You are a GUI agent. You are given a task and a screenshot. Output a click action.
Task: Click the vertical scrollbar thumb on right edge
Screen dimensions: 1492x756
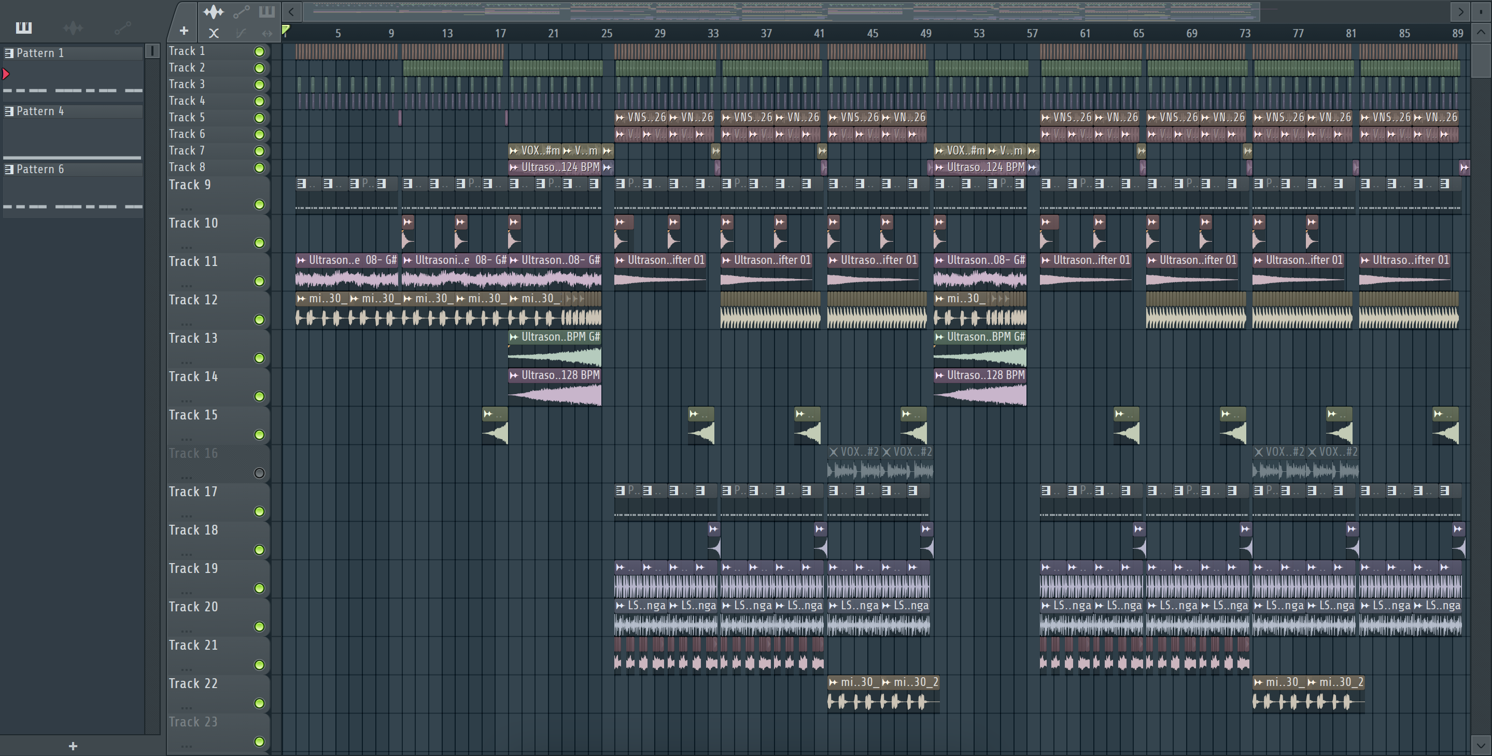[1481, 60]
